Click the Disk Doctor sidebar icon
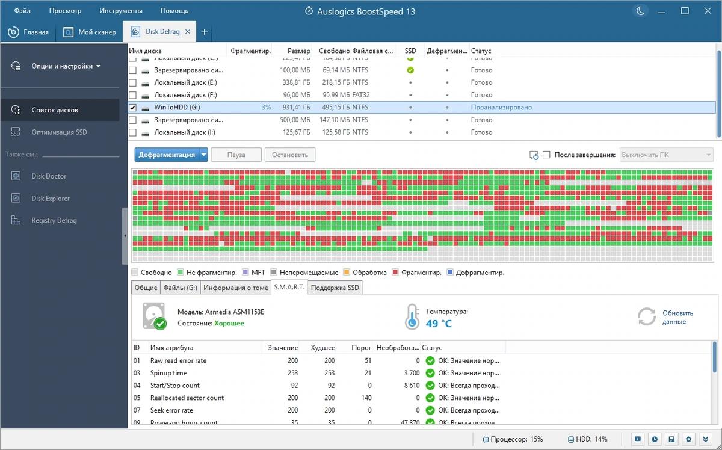 point(16,176)
